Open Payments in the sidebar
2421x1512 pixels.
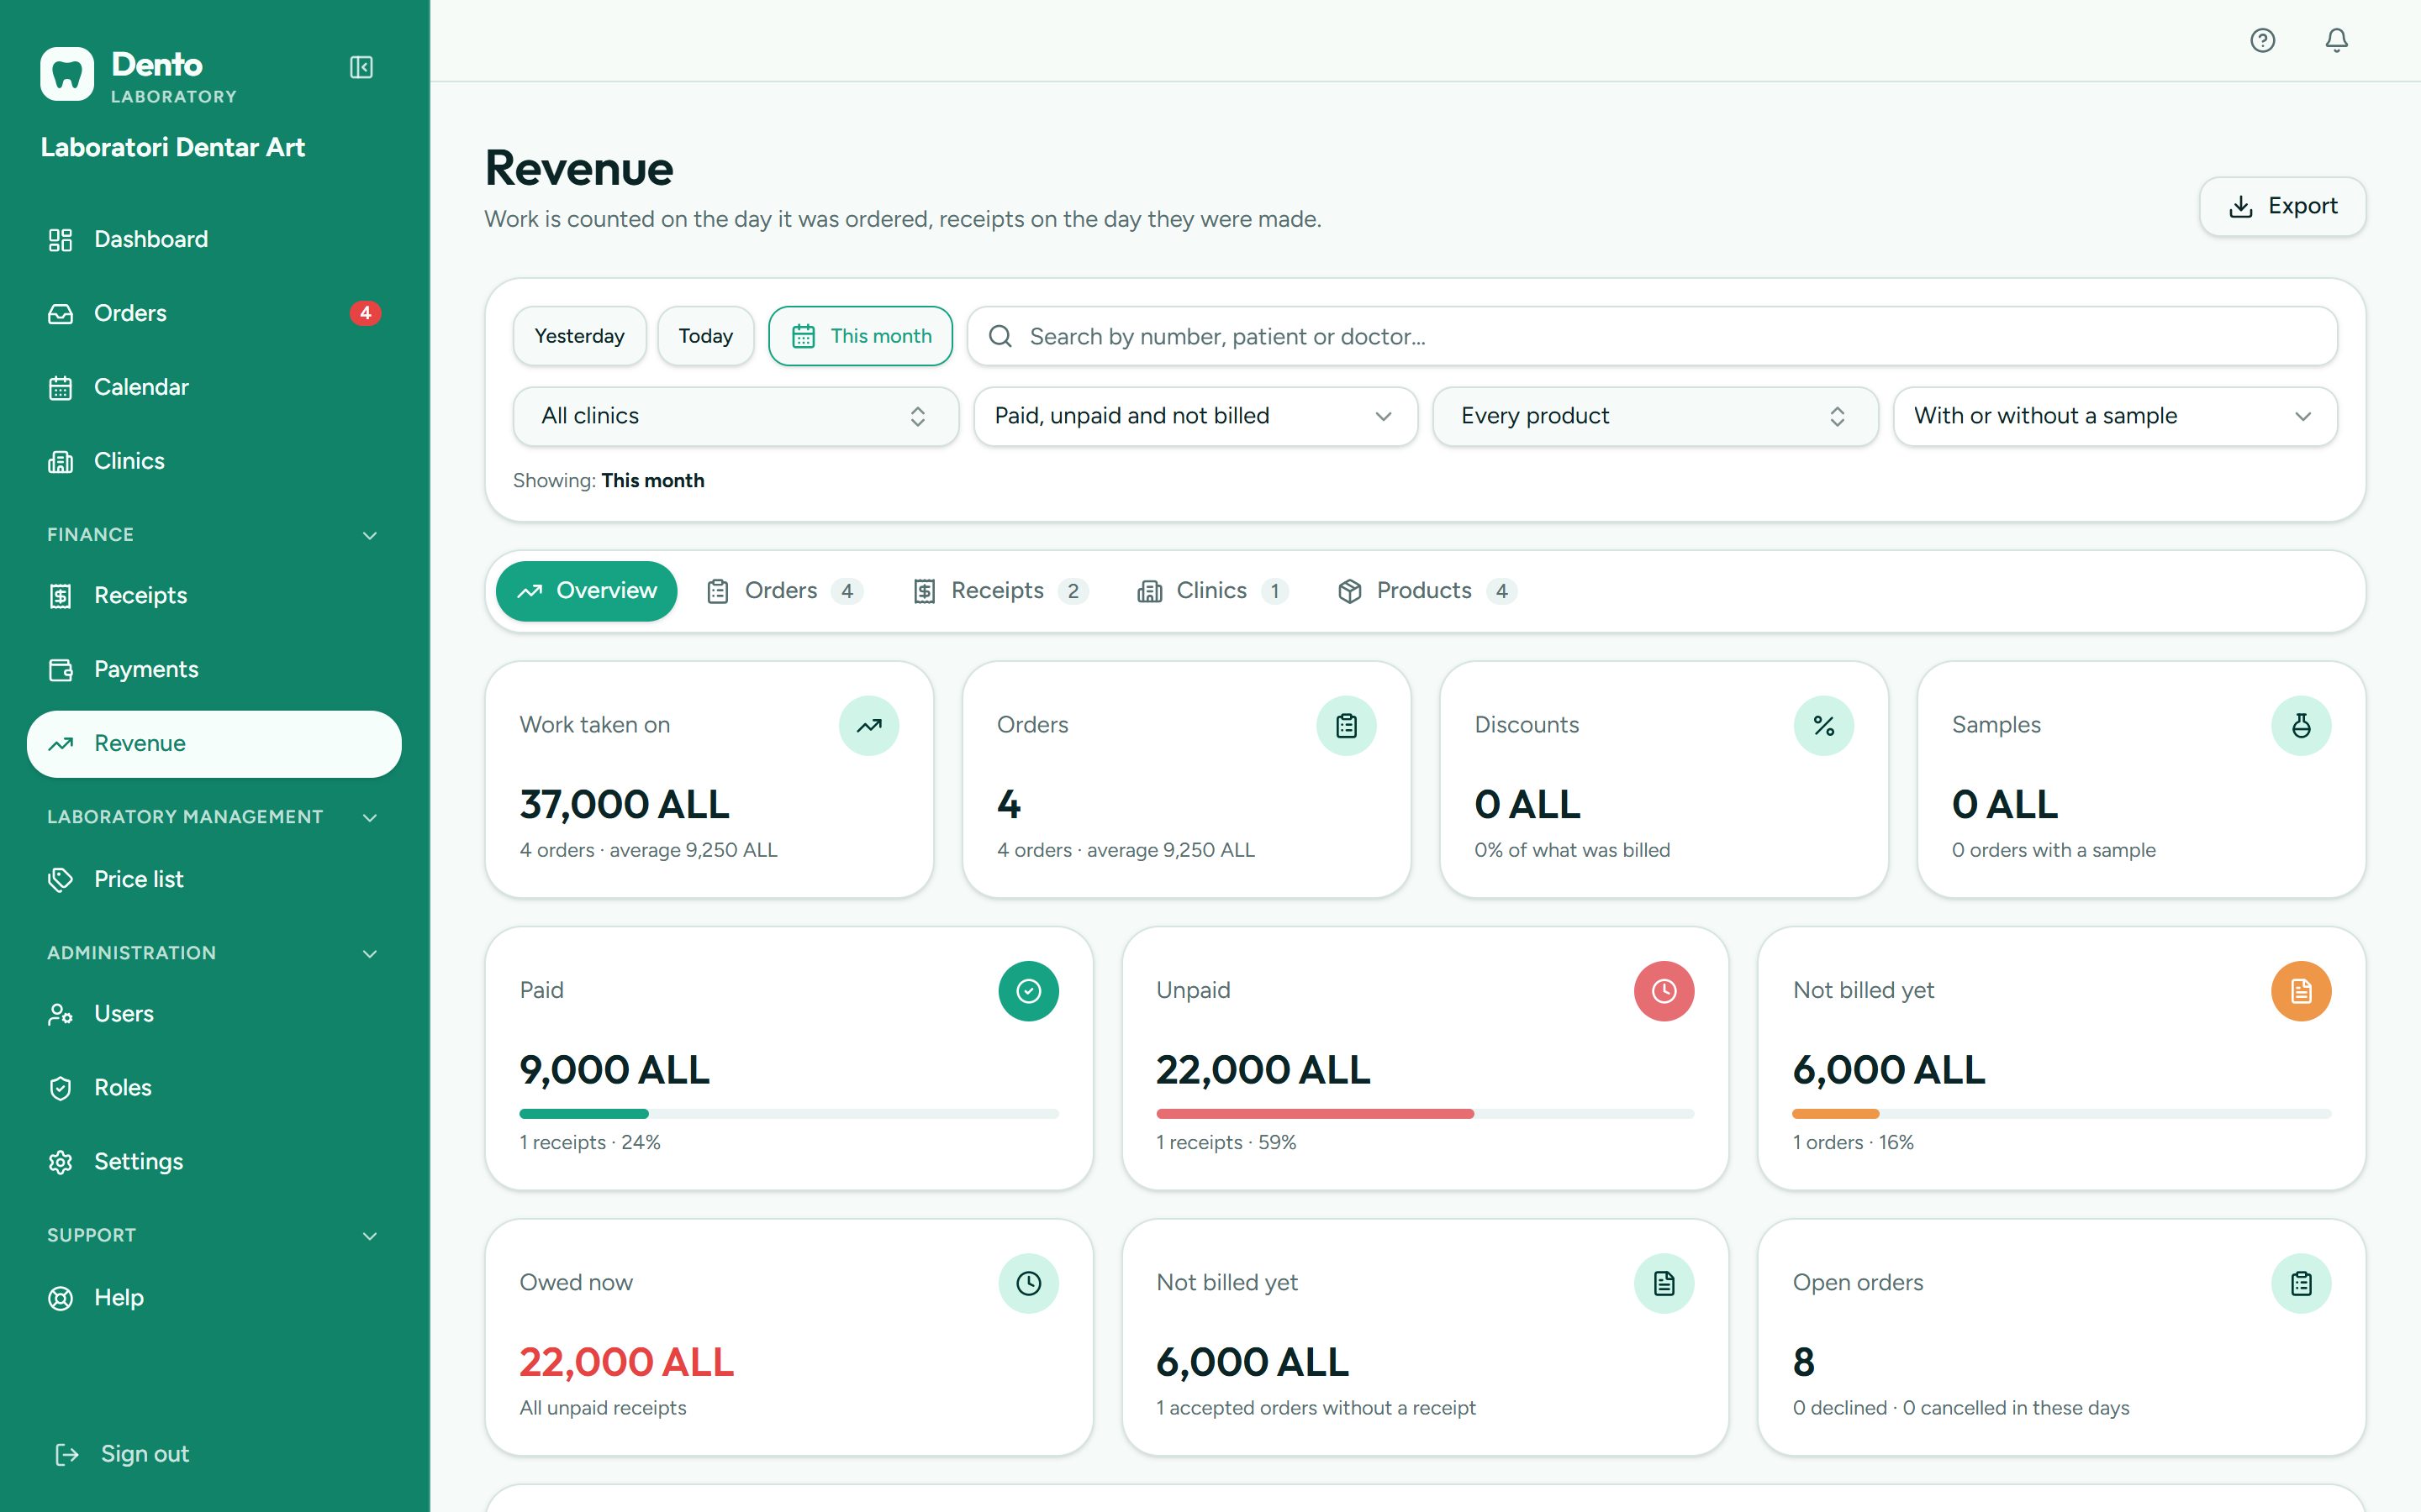click(214, 670)
